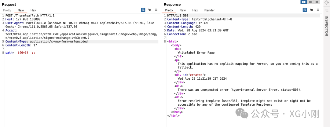Click the Date: Wed, 28 Aug 2024 header
The image size is (330, 127).
(x=198, y=31)
